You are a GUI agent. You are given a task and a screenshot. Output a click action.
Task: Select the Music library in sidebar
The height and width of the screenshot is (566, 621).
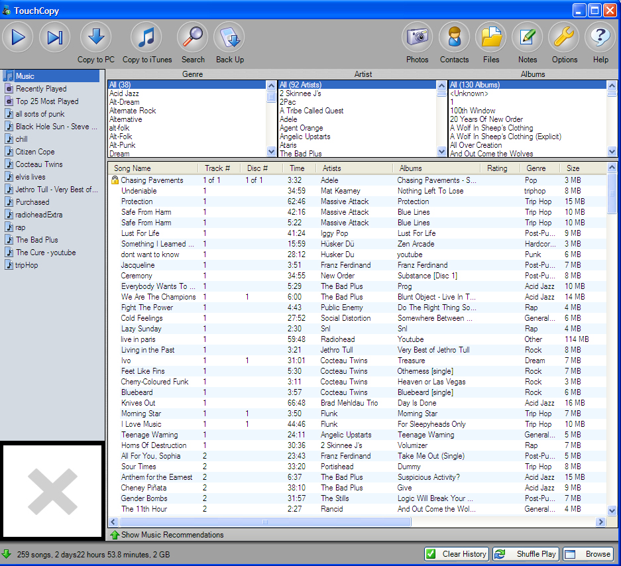coord(51,76)
